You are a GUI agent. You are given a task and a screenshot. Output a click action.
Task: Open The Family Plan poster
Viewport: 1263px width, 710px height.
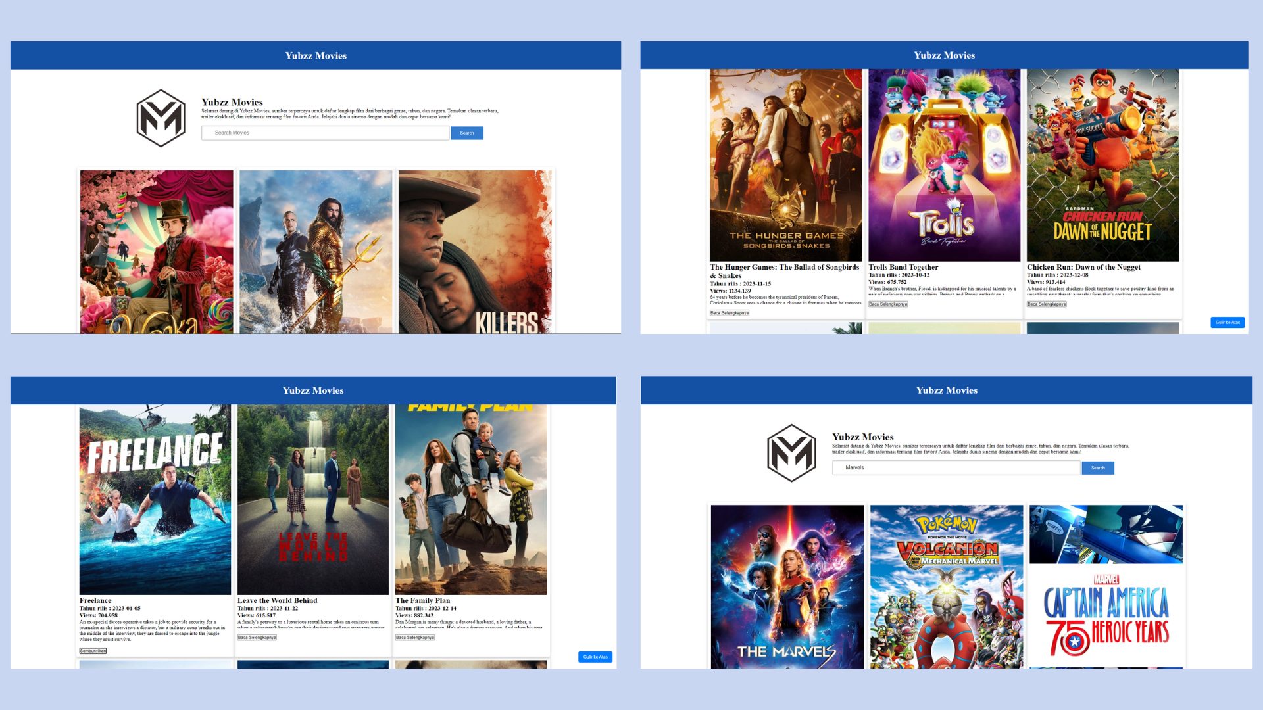(x=471, y=500)
